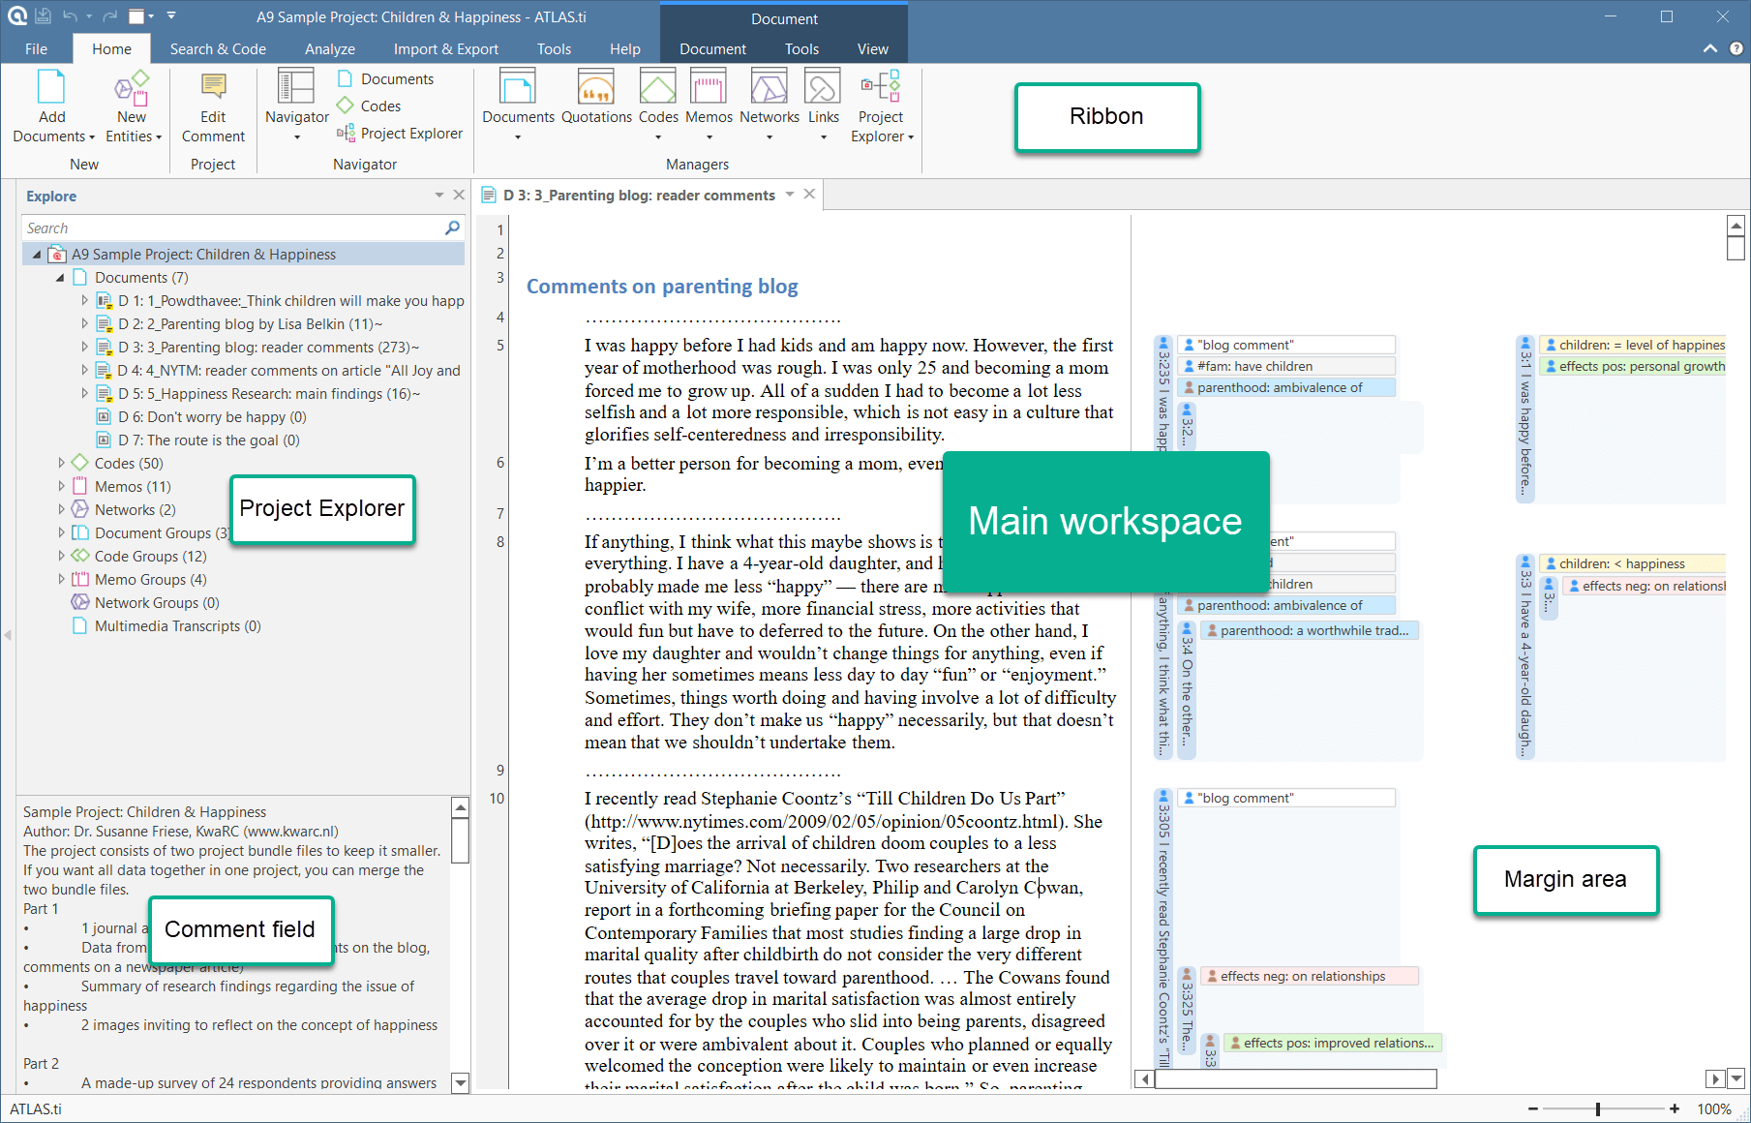The image size is (1751, 1123).
Task: Click the 100% zoom level value
Action: tap(1714, 1109)
